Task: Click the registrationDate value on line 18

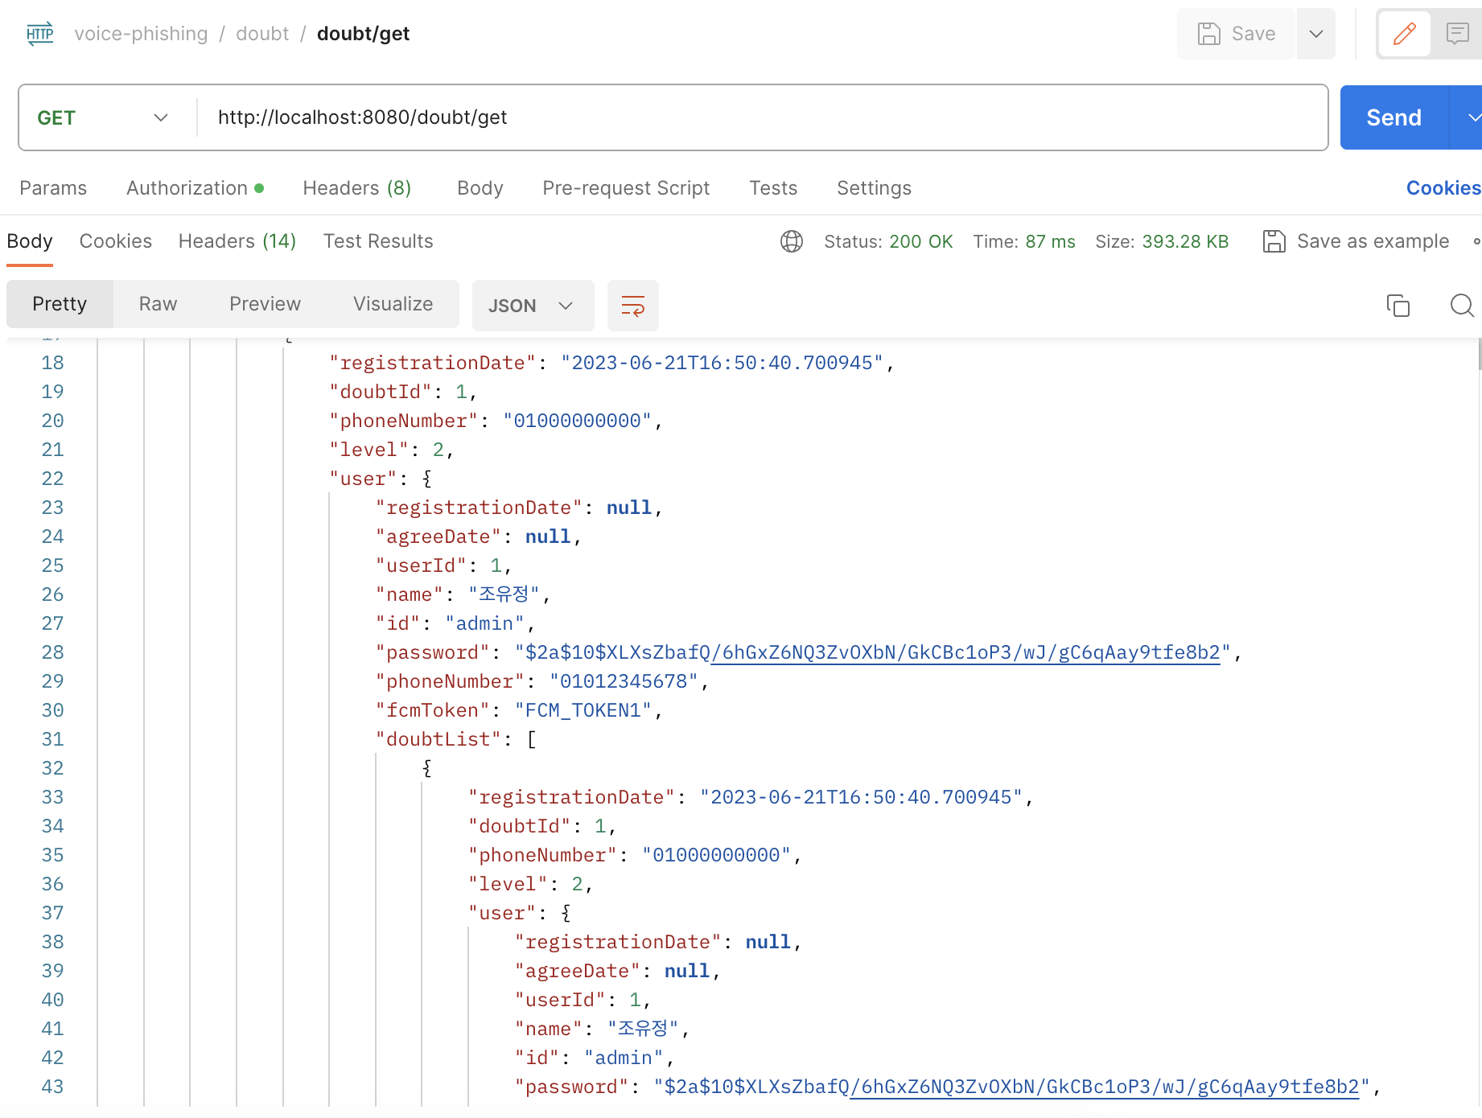Action: pos(722,363)
